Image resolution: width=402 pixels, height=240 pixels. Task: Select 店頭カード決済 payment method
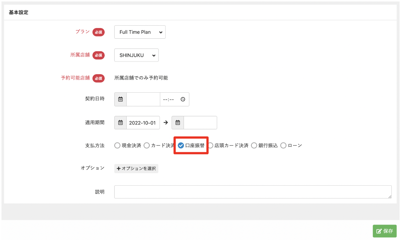210,146
